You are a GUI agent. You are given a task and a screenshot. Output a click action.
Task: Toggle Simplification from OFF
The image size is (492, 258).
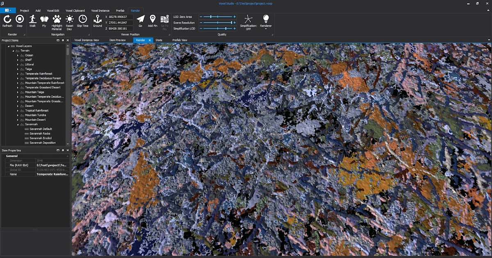[248, 20]
